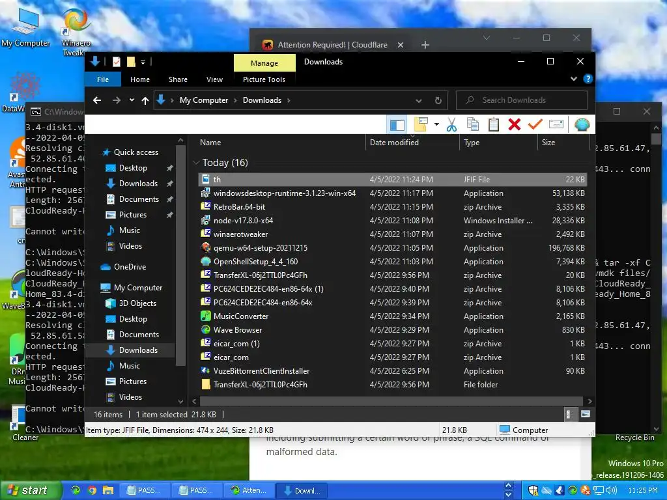The width and height of the screenshot is (667, 500).
Task: Open the Atten... taskbar button
Action: coord(249,490)
